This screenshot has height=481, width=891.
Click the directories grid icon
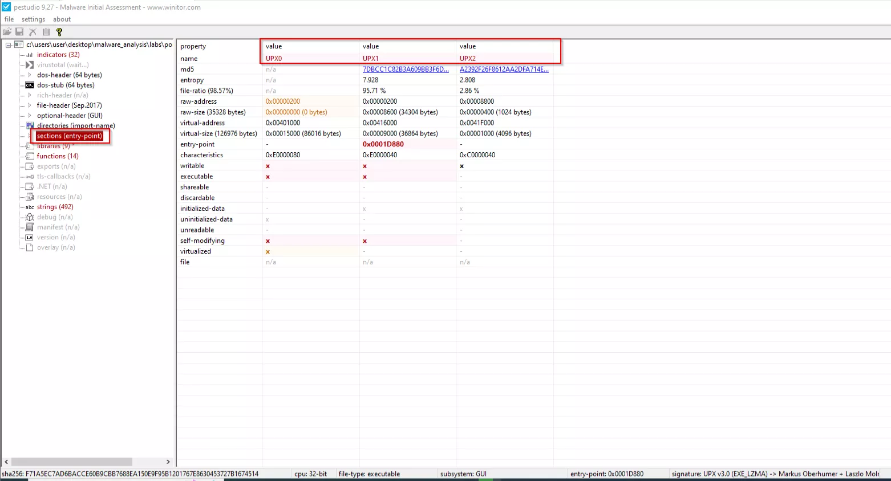click(30, 125)
